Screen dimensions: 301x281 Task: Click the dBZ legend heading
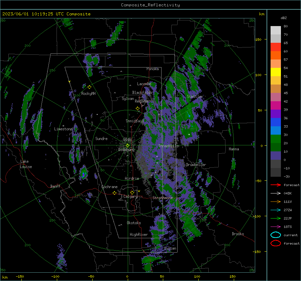[284, 18]
